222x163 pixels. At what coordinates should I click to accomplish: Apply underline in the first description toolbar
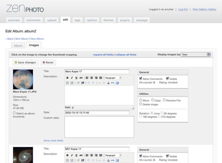[x=76, y=78]
